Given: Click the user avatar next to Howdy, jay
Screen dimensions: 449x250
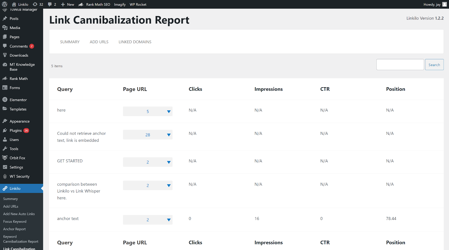Looking at the screenshot, I should 445,4.
